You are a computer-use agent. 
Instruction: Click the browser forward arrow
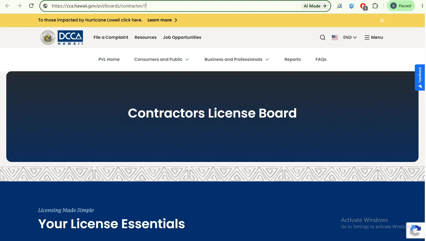pos(19,6)
